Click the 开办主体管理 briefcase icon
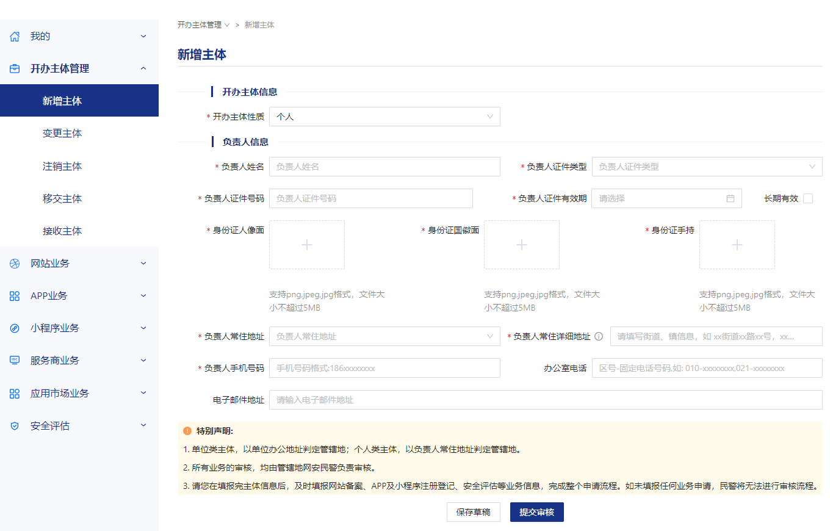This screenshot has height=531, width=830. (14, 68)
